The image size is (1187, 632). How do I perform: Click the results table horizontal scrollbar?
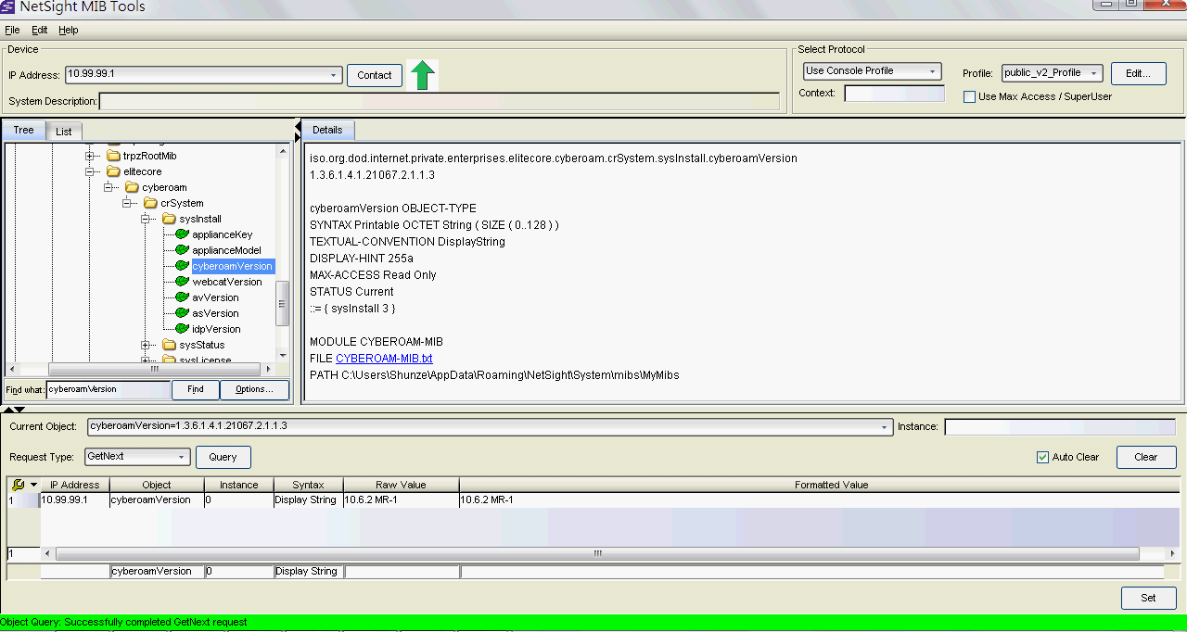pyautogui.click(x=597, y=553)
